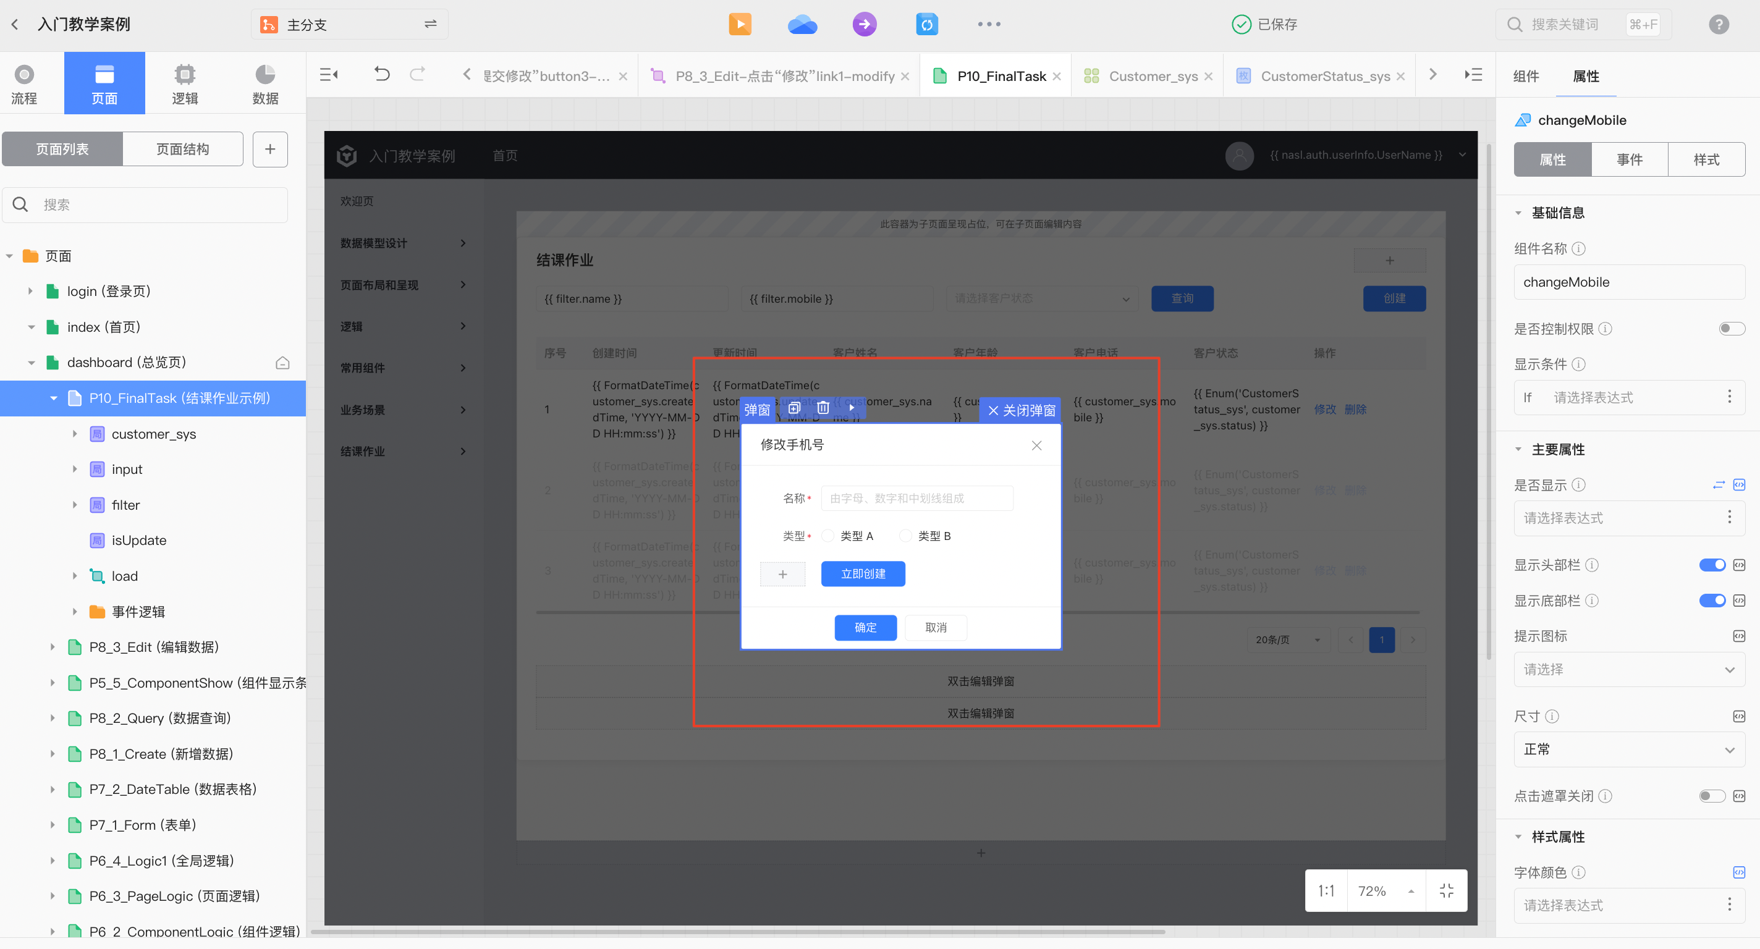Collapse the right properties panel icon
Image resolution: width=1760 pixels, height=949 pixels.
coord(1474,75)
